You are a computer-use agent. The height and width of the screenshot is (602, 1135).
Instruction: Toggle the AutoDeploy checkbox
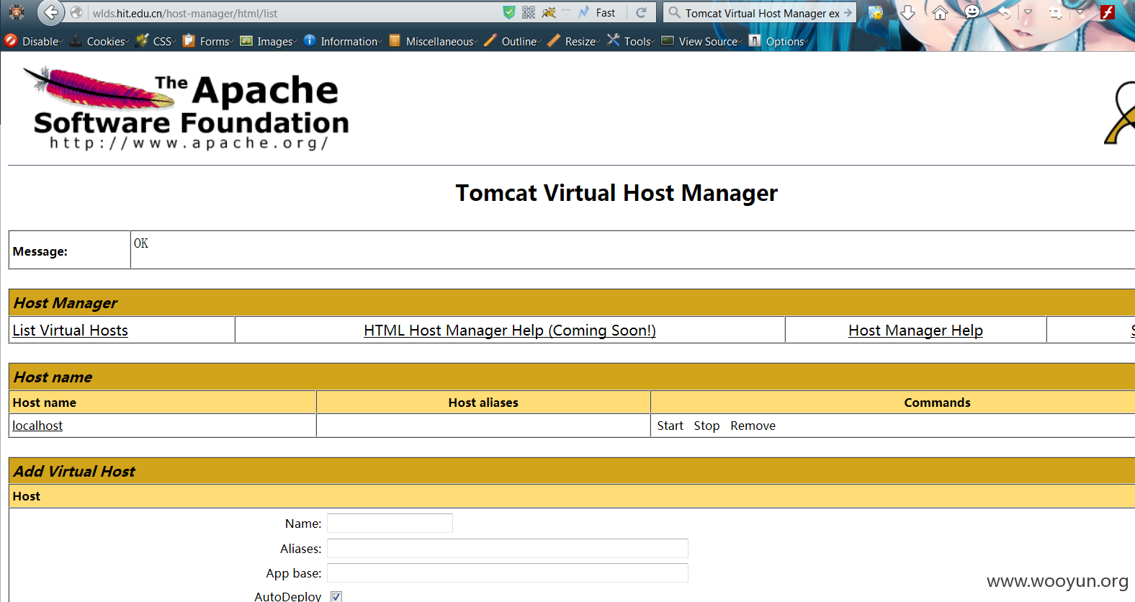tap(336, 596)
